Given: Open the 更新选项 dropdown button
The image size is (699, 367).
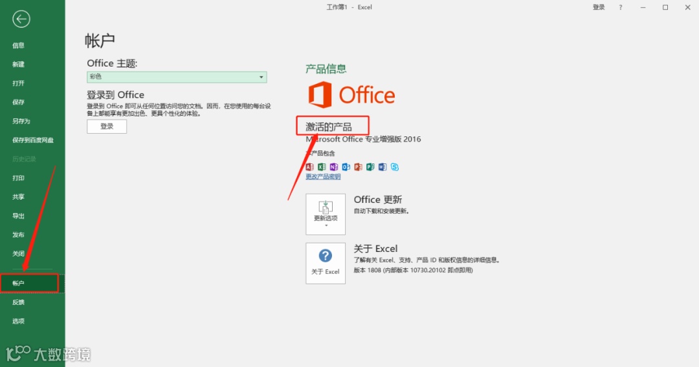Looking at the screenshot, I should coord(326,214).
